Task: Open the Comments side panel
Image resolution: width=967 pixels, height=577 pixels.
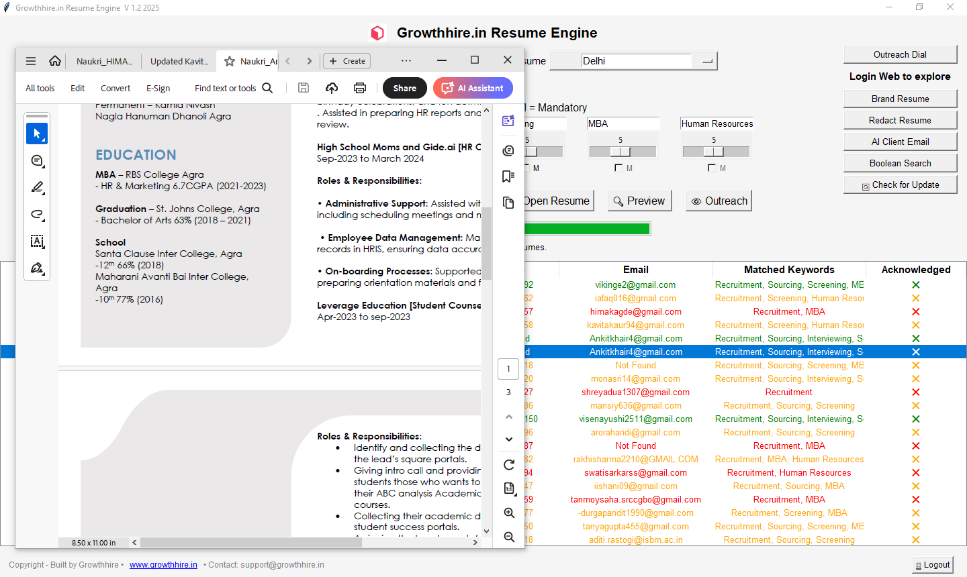Action: pos(508,150)
